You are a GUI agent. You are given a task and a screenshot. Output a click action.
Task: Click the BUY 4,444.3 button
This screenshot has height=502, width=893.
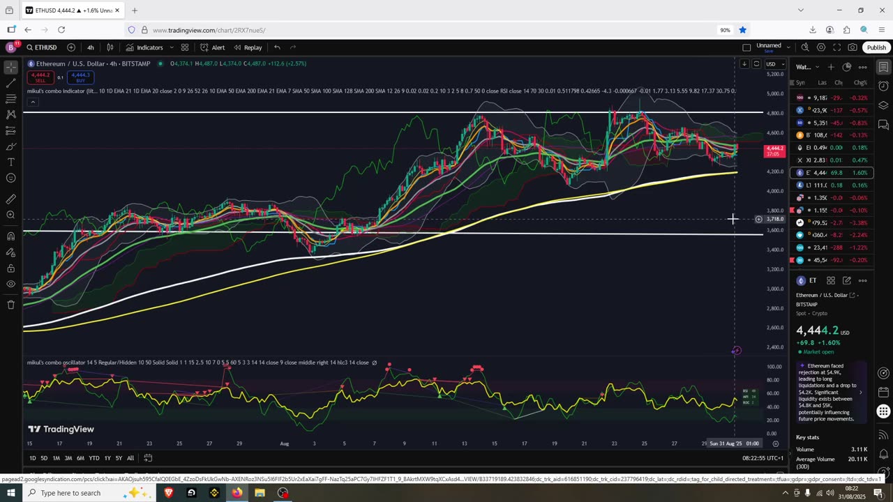pos(80,77)
